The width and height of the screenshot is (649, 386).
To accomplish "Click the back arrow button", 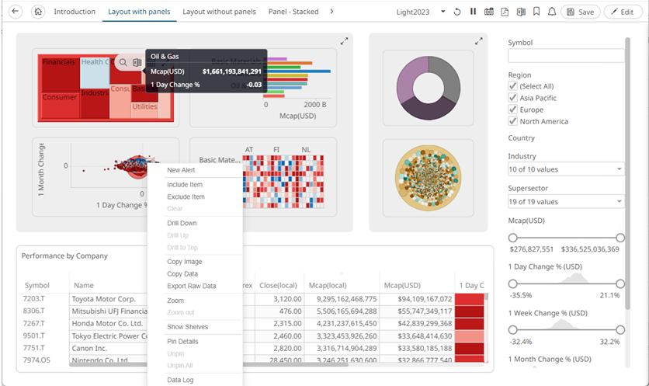I will pyautogui.click(x=16, y=12).
